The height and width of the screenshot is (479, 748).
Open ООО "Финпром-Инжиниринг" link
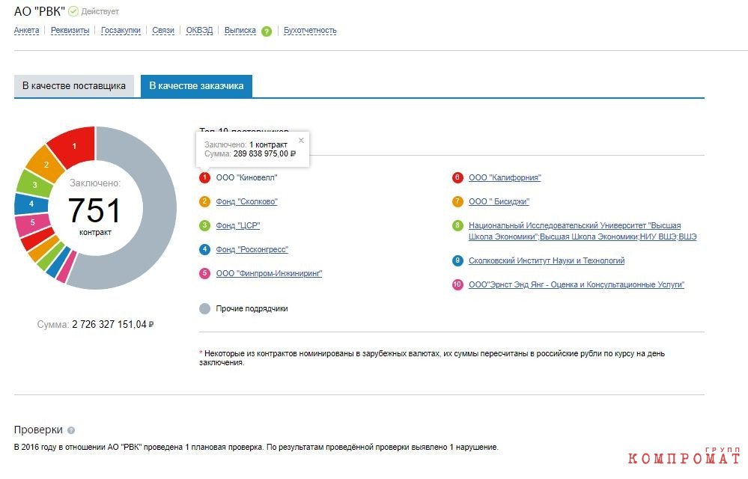tap(269, 274)
